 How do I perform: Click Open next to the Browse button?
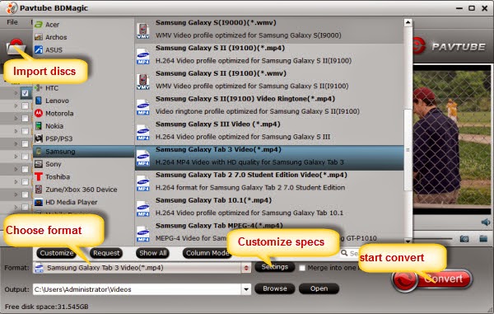pyautogui.click(x=319, y=288)
